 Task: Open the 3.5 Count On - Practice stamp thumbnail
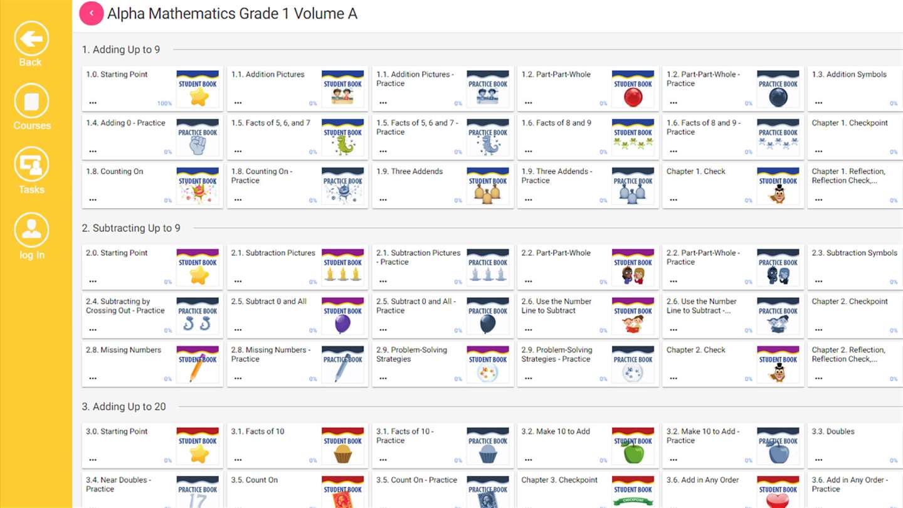[488, 492]
